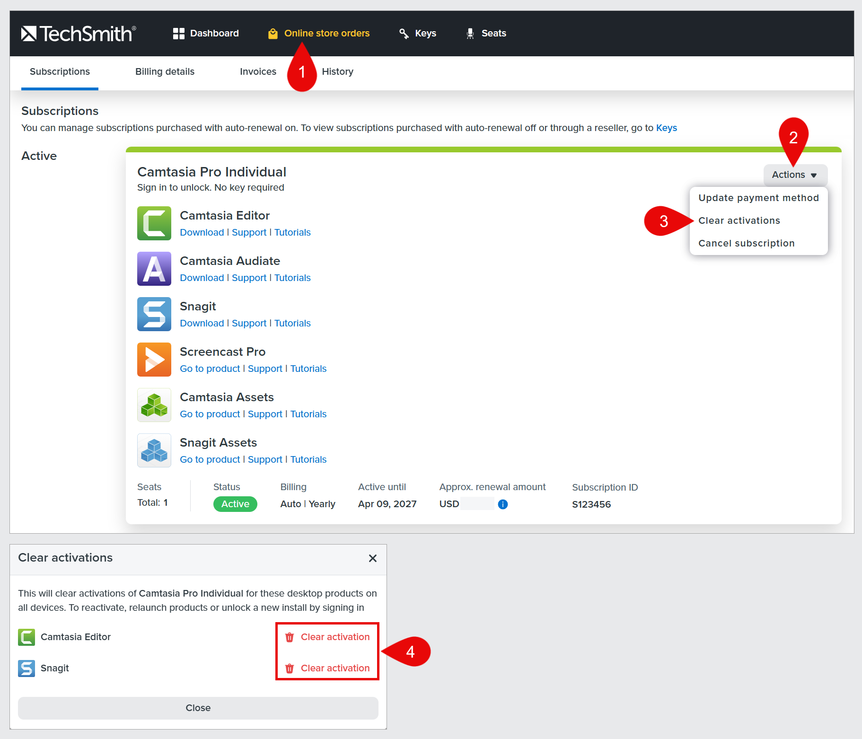Open Support link for Camtasia Editor
This screenshot has width=862, height=739.
(x=249, y=233)
